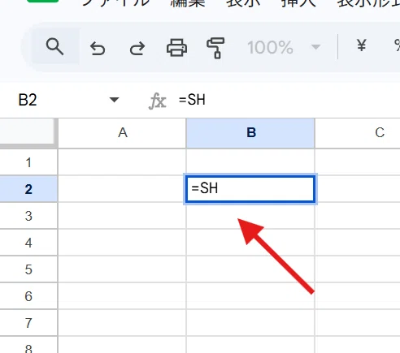This screenshot has width=400, height=353.
Task: Open the B2 name box dropdown arrow
Action: coord(114,100)
